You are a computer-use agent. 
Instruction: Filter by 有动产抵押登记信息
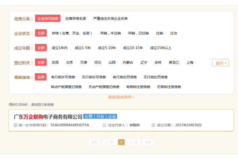(66, 87)
